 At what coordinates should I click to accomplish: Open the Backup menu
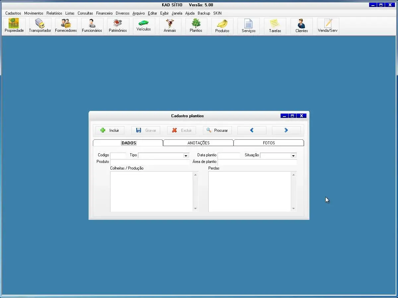(x=204, y=13)
